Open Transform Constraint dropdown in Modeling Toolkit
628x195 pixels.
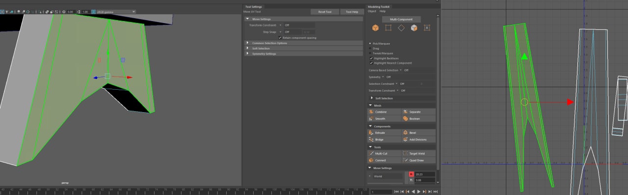[397, 91]
